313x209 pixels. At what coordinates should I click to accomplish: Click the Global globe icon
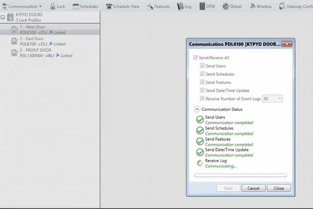(225, 6)
